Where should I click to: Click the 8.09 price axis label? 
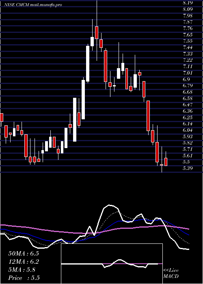click(188, 9)
